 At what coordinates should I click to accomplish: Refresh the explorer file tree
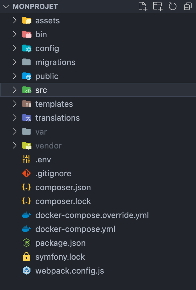(x=172, y=6)
